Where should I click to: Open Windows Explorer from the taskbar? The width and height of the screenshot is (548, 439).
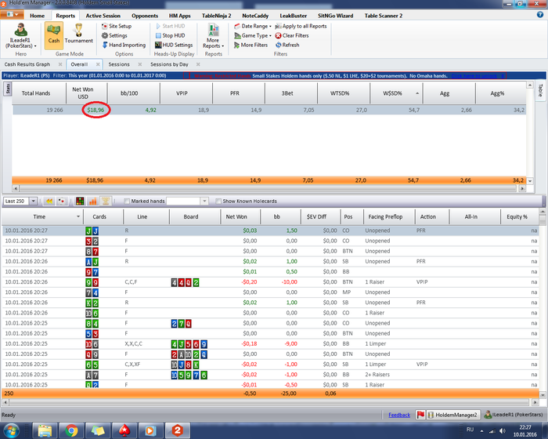click(x=45, y=430)
